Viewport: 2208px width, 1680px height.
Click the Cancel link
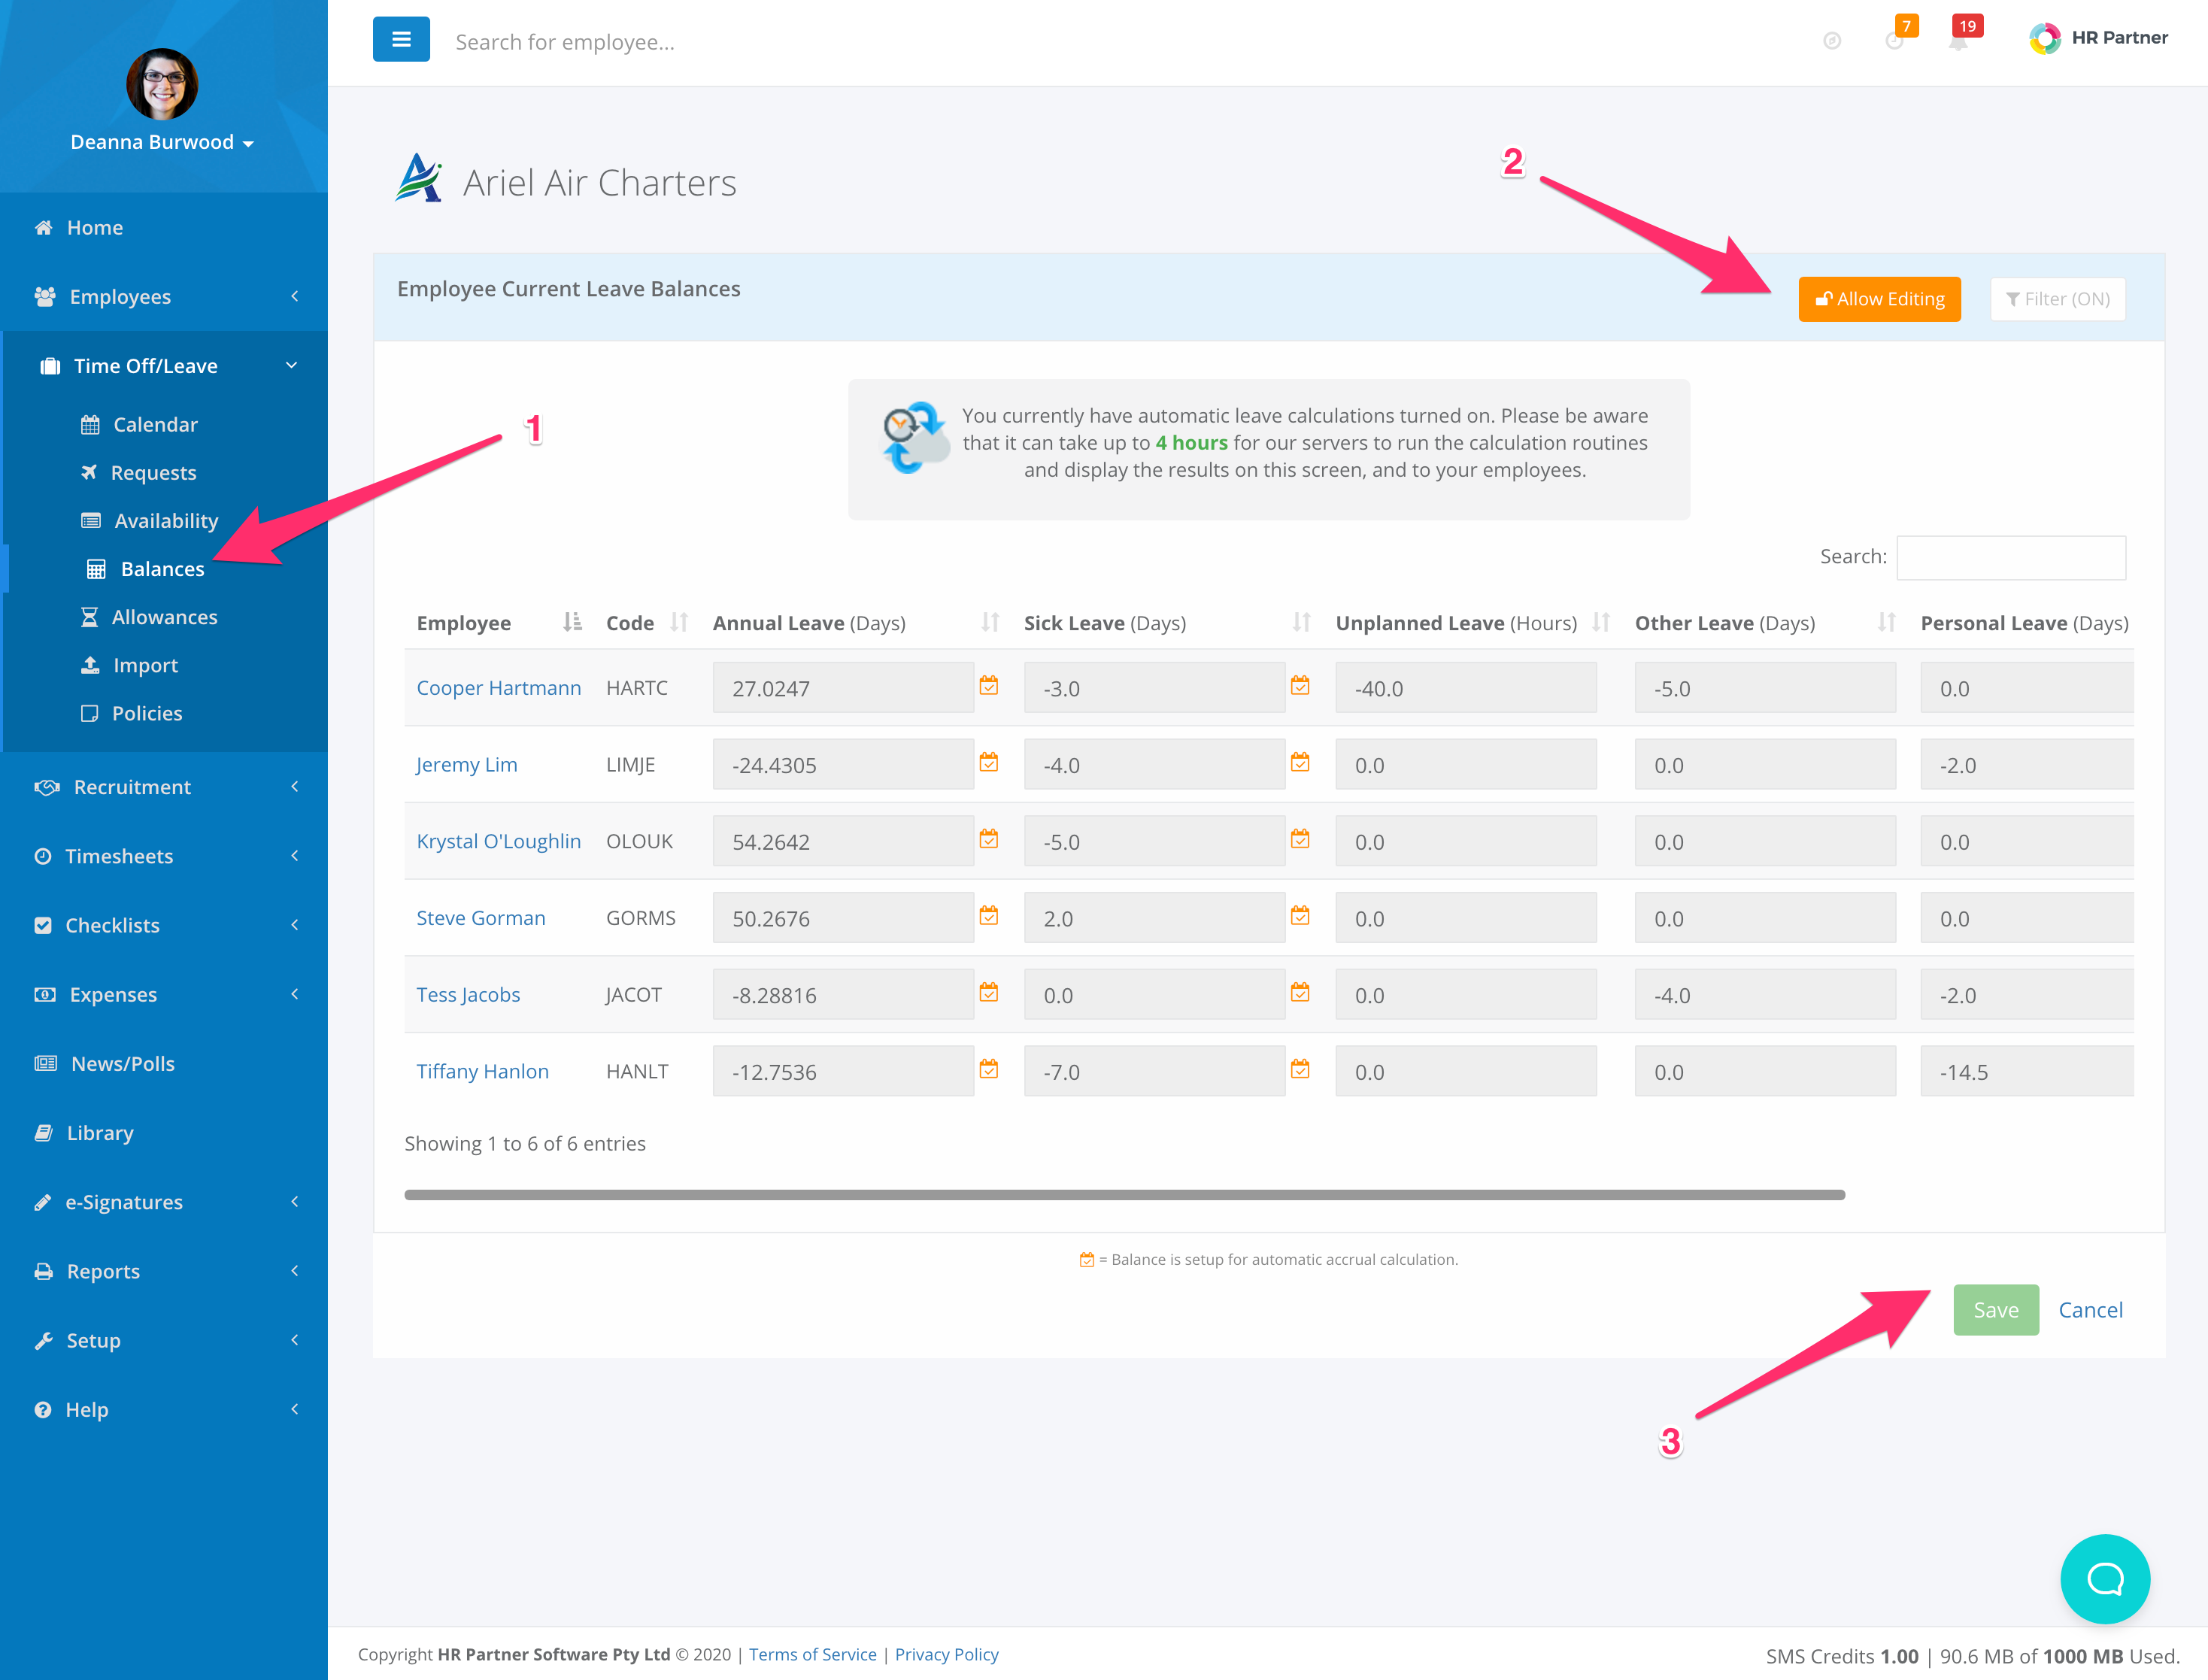2090,1310
